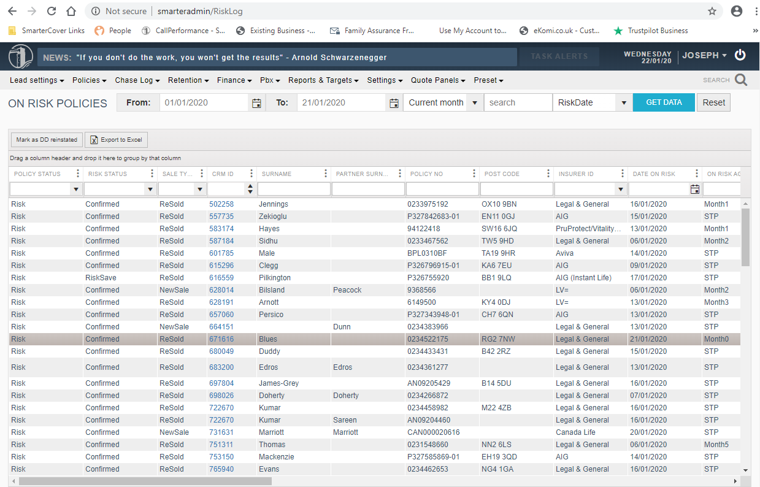This screenshot has width=760, height=487.
Task: Open CRM ID 671616 link
Action: pos(221,339)
